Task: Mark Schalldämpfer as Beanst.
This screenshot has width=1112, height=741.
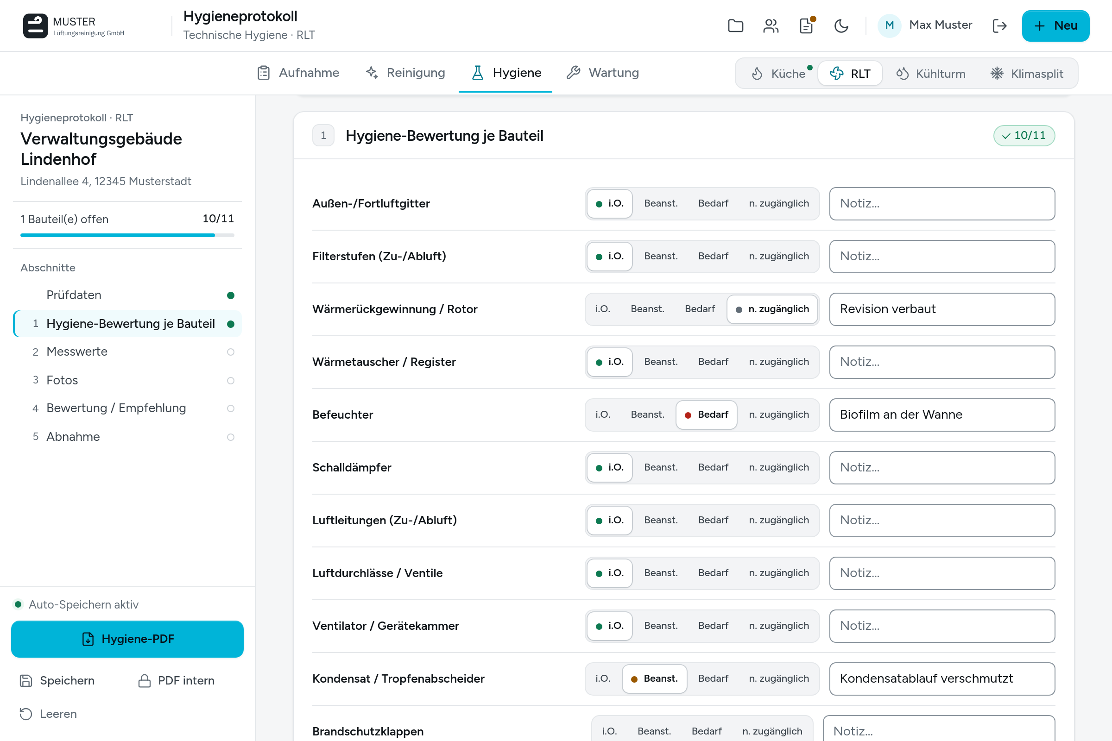Action: (x=661, y=467)
